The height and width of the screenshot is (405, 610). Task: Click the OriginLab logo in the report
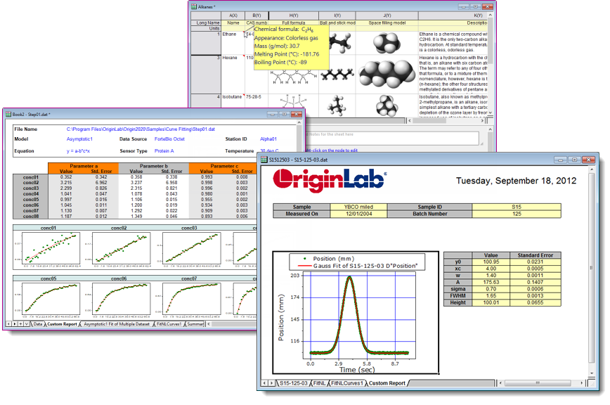click(330, 181)
